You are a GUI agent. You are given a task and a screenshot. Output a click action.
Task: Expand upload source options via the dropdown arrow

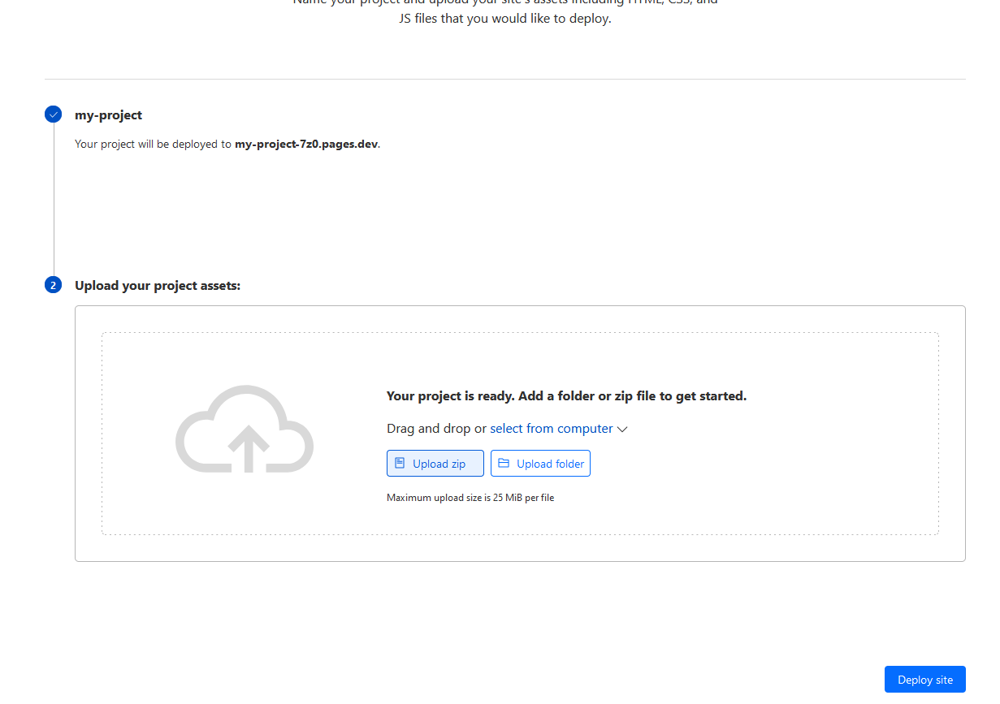point(622,429)
